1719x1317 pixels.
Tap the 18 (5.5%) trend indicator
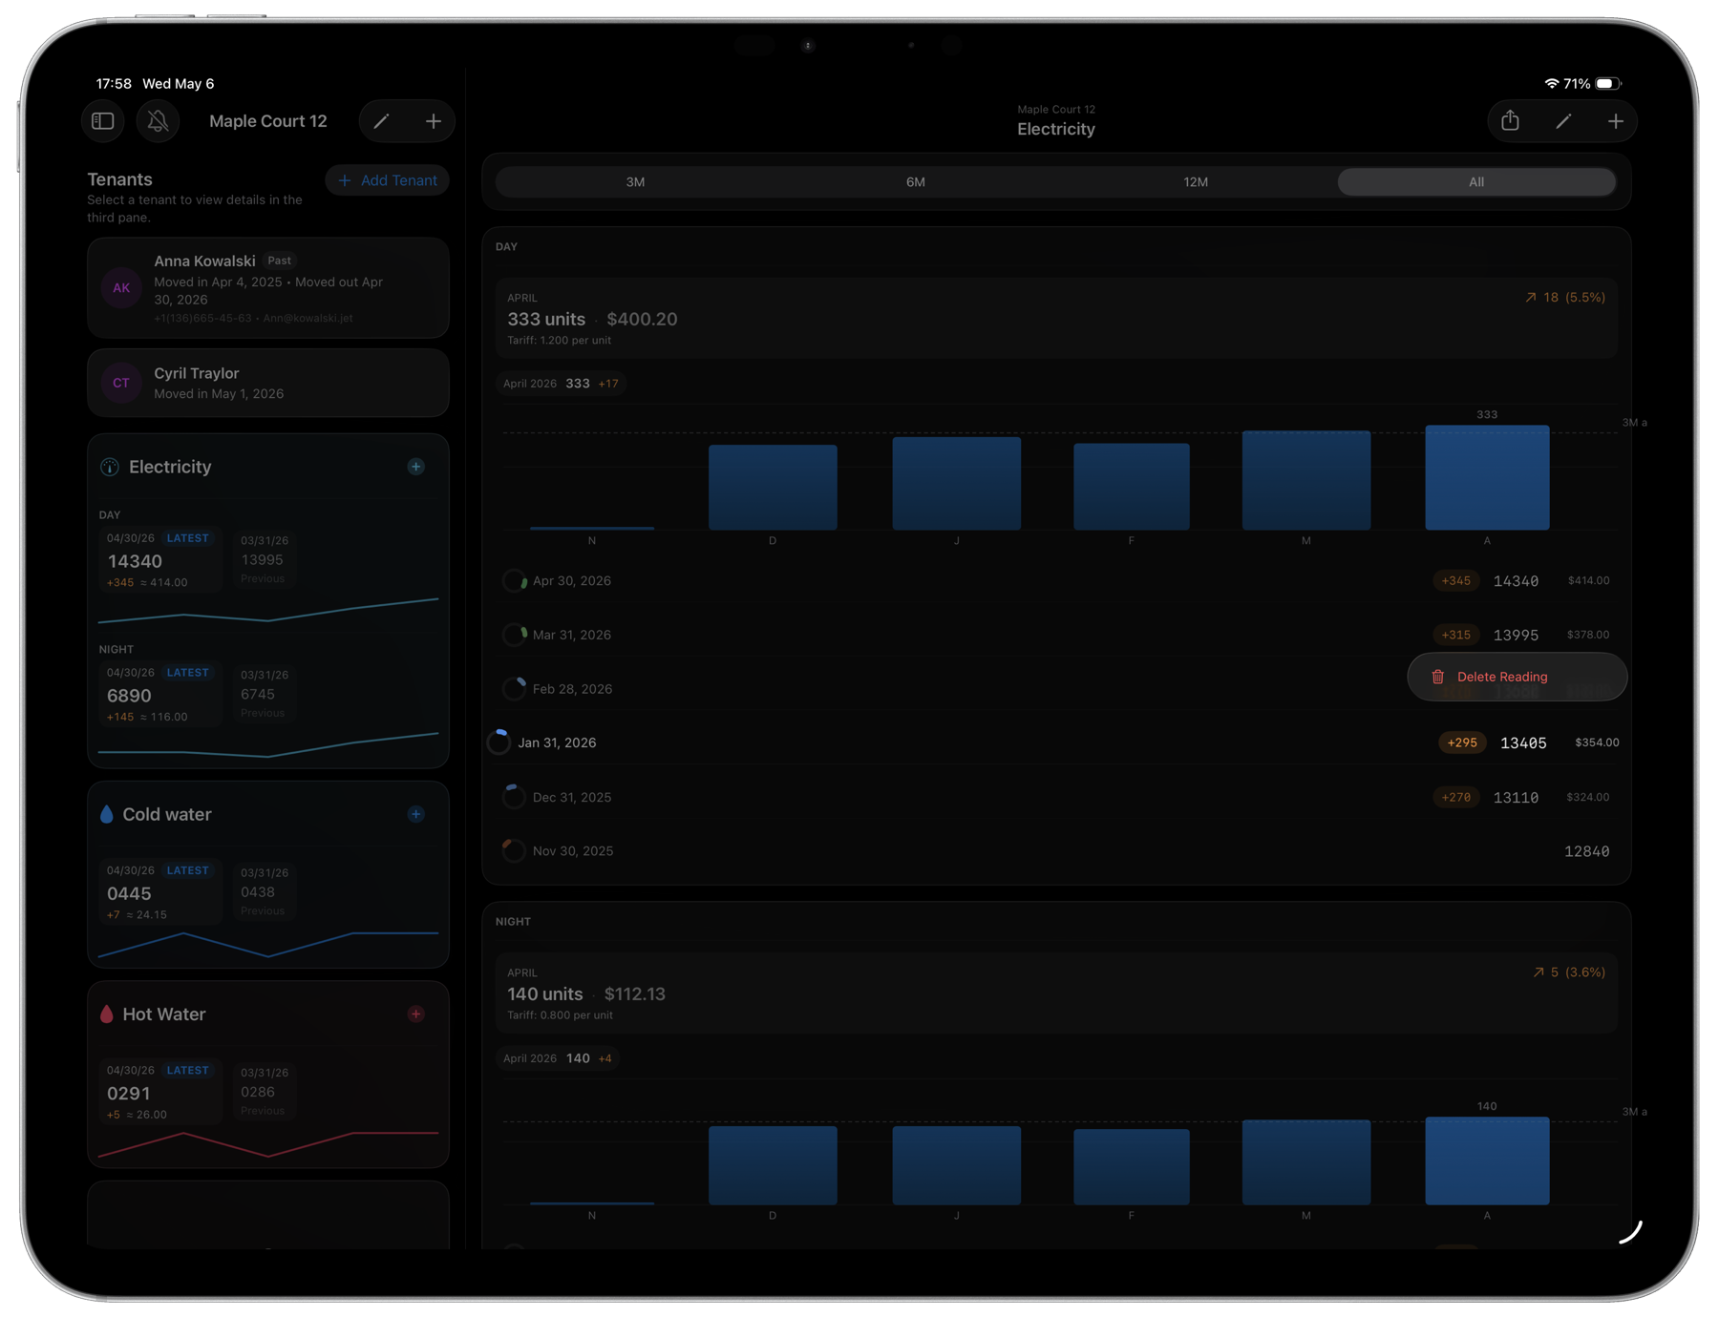coord(1564,298)
